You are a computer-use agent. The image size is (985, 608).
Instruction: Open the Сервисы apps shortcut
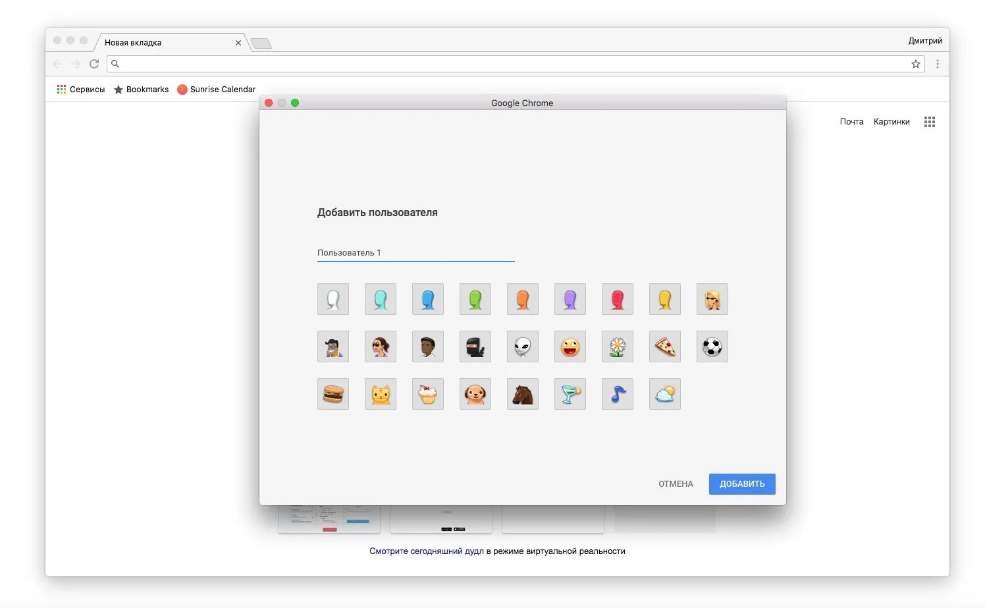[80, 89]
